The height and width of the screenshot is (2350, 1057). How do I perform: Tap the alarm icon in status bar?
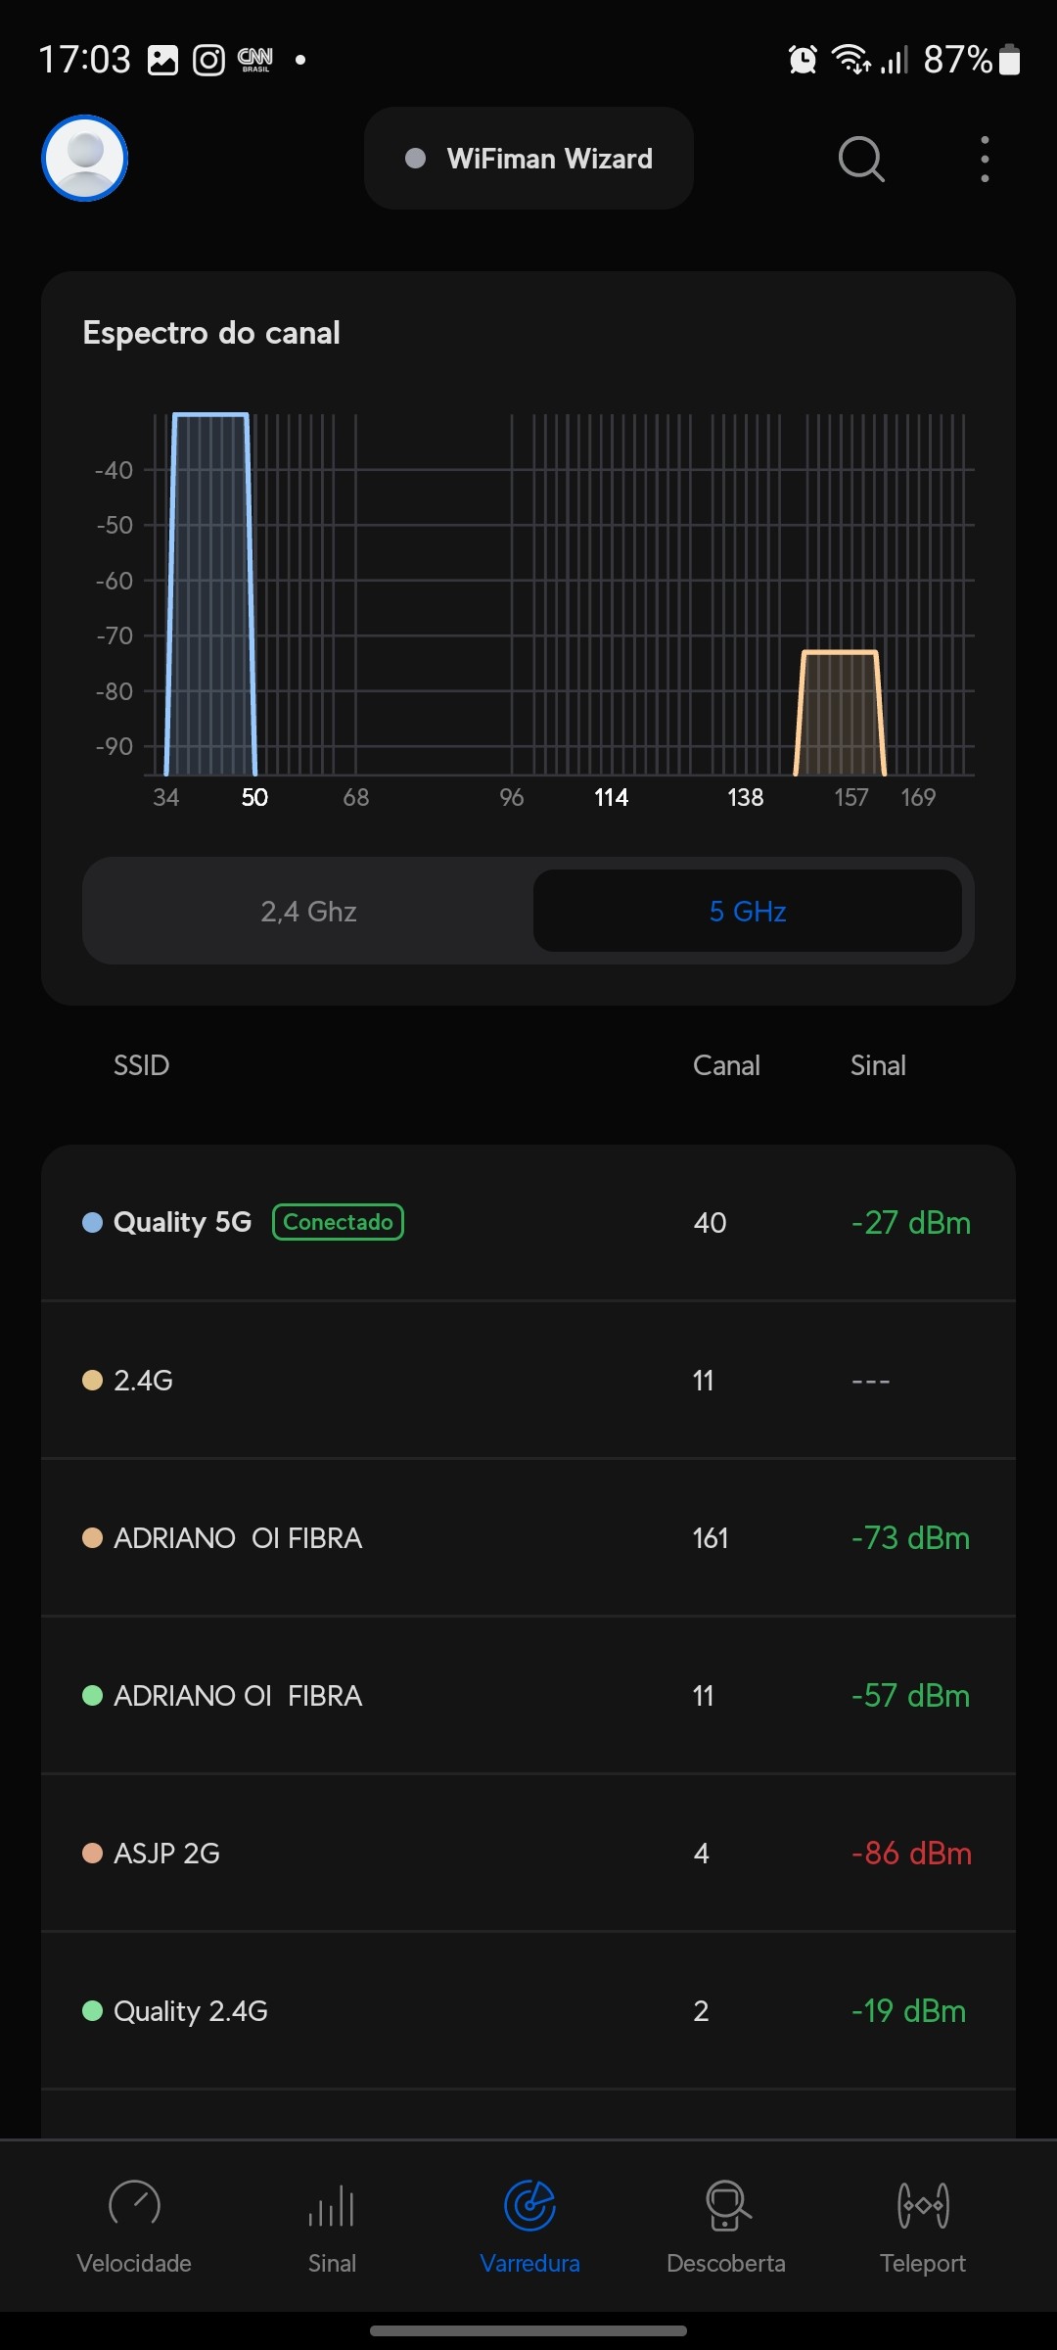(x=803, y=60)
